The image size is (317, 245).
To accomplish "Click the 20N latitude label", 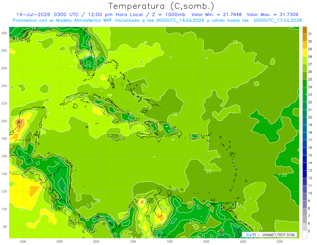I will (4, 121).
